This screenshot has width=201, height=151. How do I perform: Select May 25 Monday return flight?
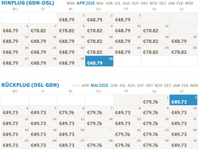[15, 144]
